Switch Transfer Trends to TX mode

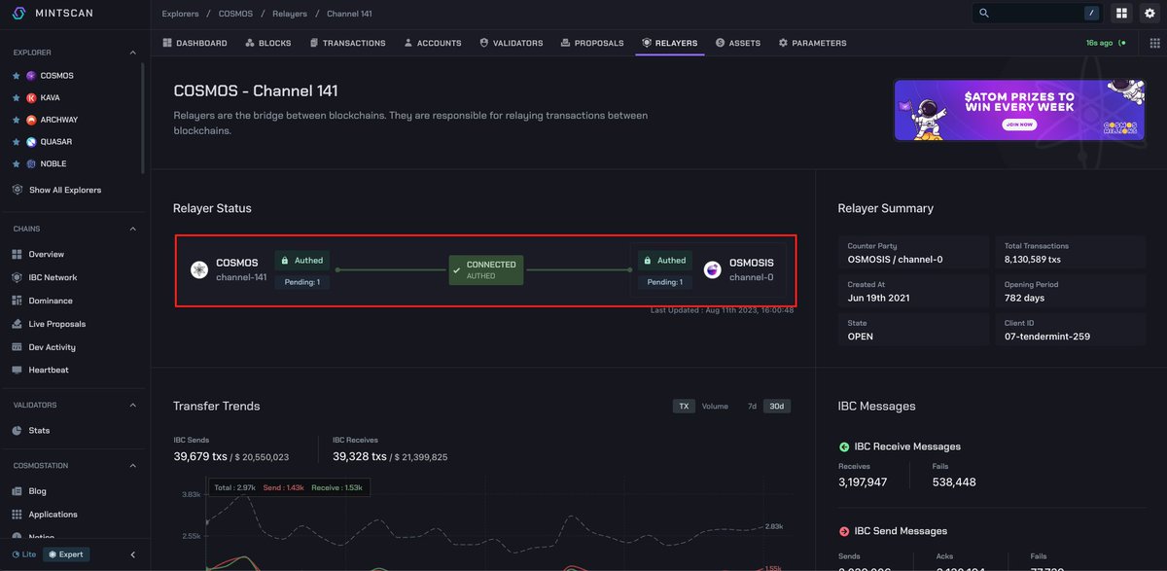[684, 406]
